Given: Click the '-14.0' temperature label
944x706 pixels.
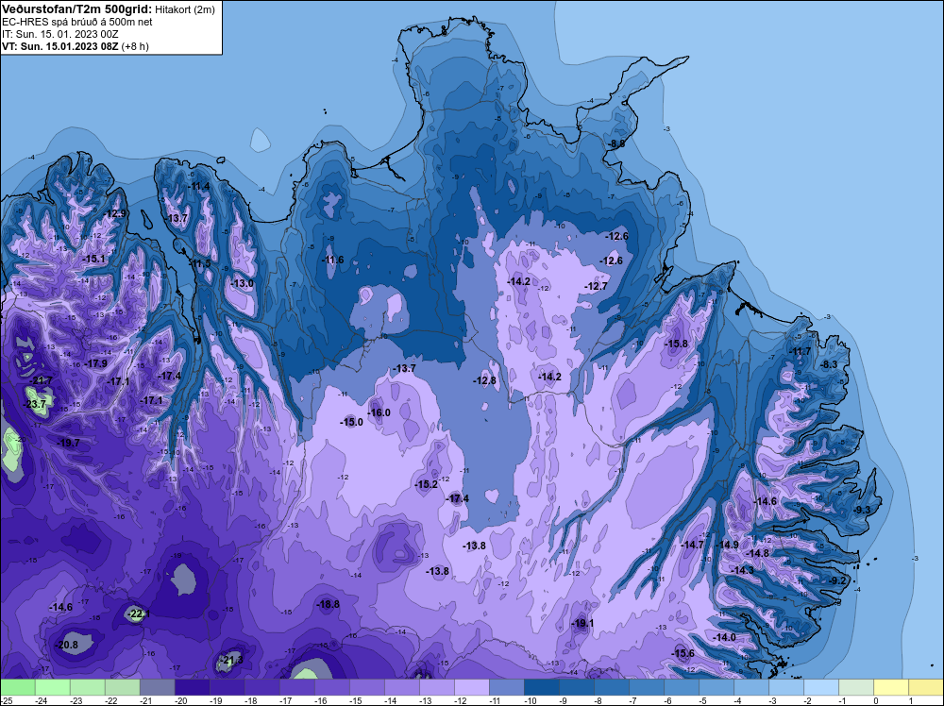Looking at the screenshot, I should pyautogui.click(x=724, y=637).
